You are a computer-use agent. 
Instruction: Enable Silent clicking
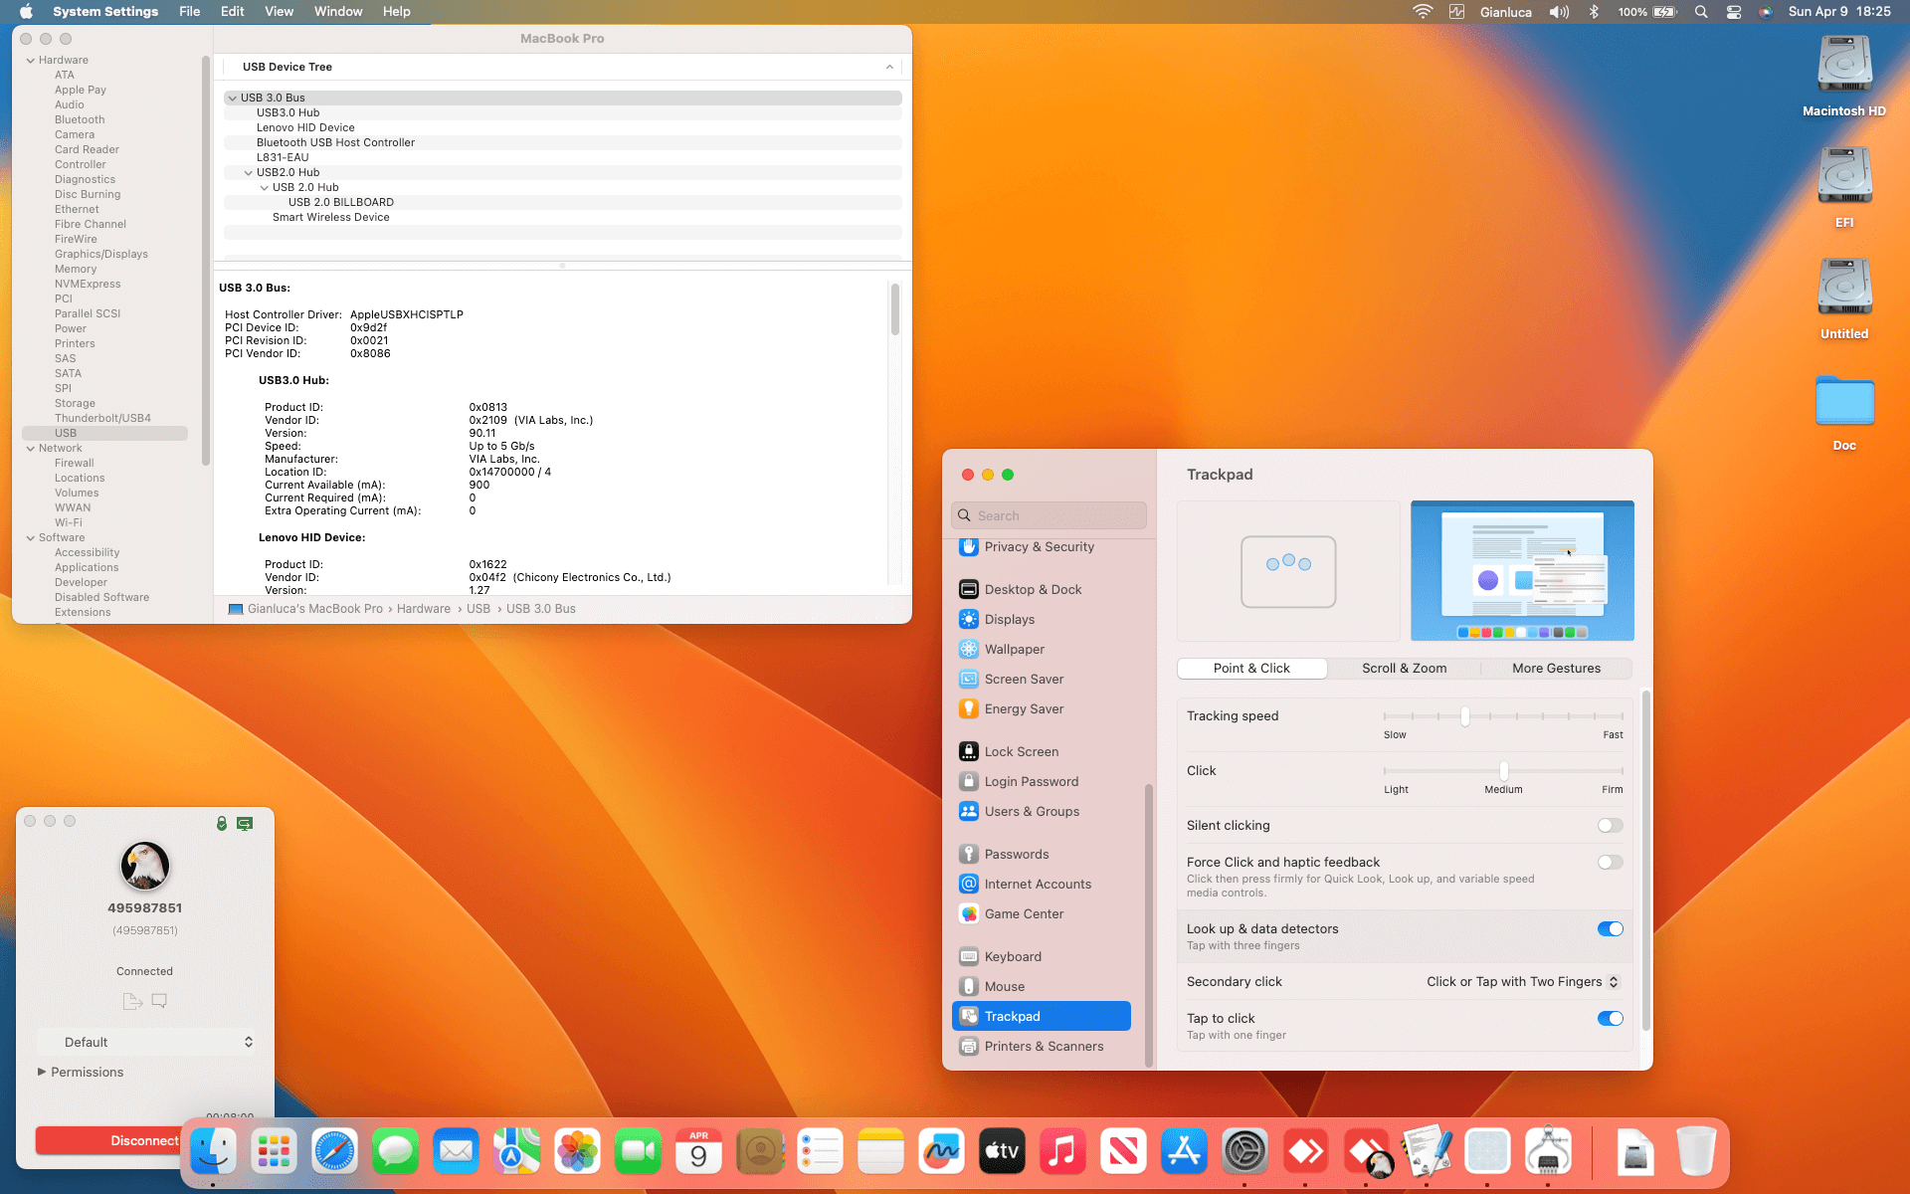click(x=1610, y=825)
